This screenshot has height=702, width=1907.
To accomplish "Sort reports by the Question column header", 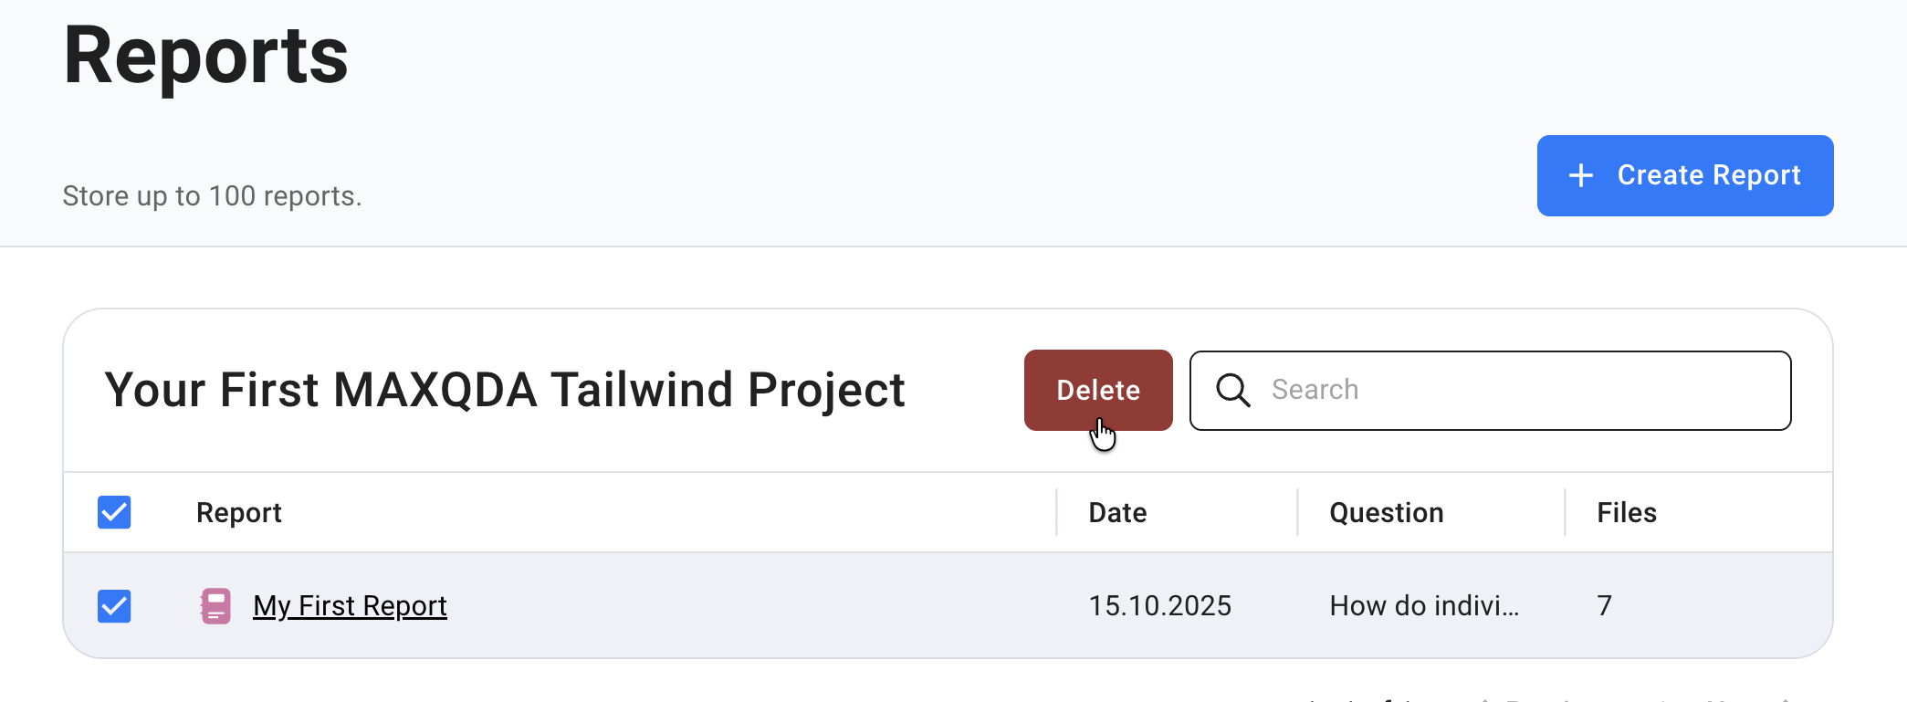I will (1386, 512).
